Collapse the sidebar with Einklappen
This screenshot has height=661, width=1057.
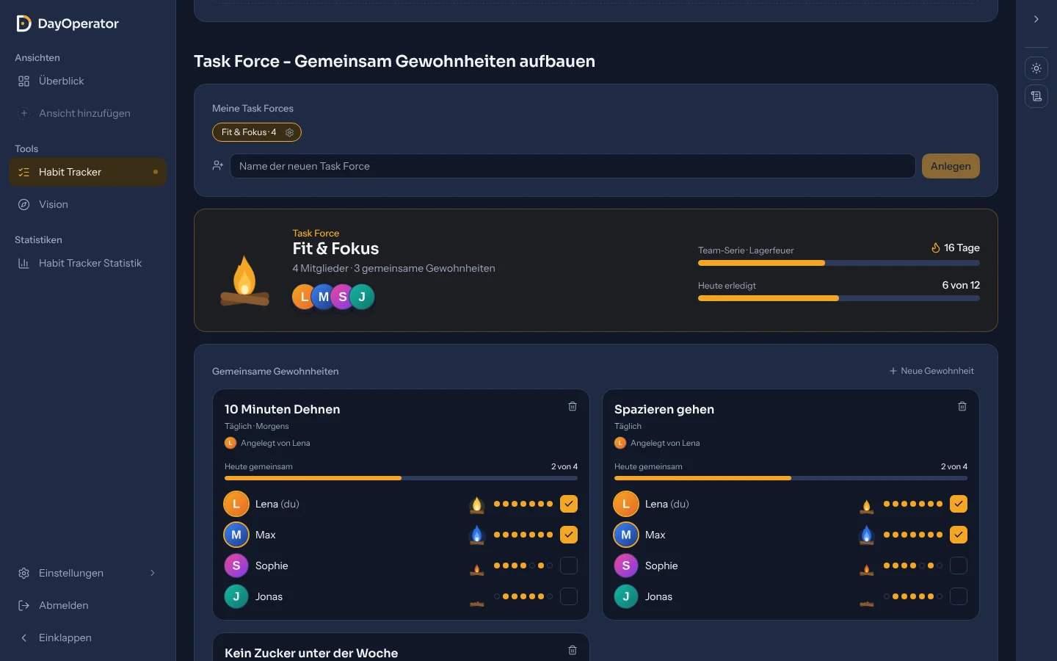click(x=88, y=637)
